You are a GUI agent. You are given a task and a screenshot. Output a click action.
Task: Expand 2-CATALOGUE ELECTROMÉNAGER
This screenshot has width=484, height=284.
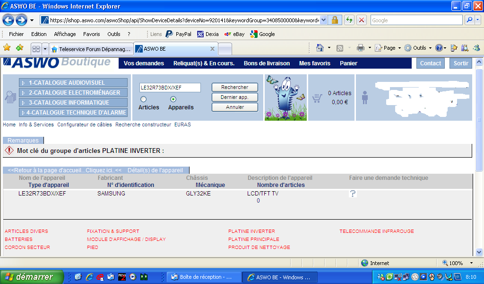(73, 93)
